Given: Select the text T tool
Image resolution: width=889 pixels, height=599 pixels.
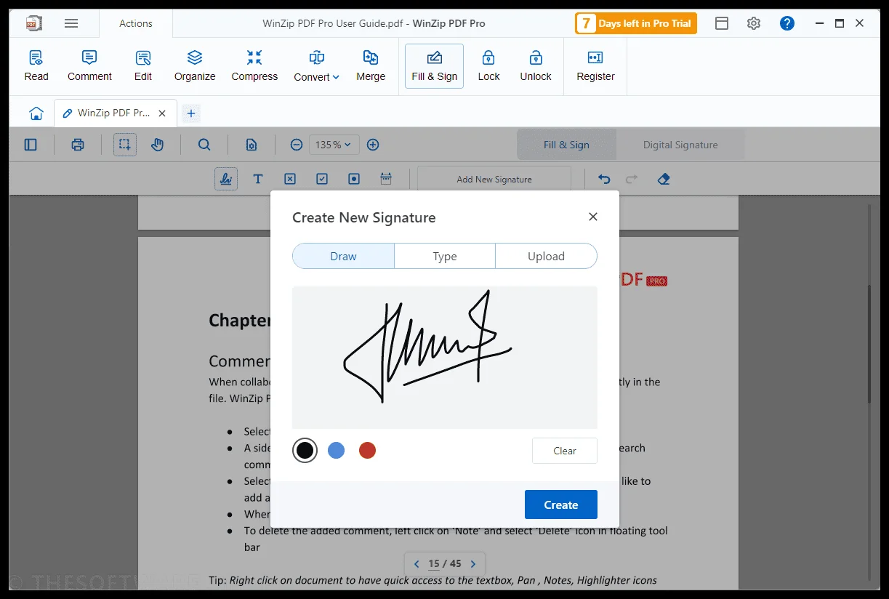Looking at the screenshot, I should point(258,179).
